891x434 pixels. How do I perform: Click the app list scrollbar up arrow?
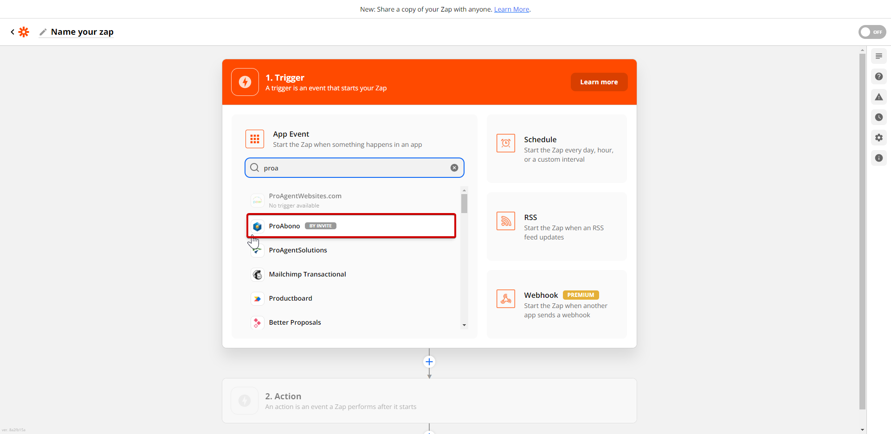[x=464, y=190]
